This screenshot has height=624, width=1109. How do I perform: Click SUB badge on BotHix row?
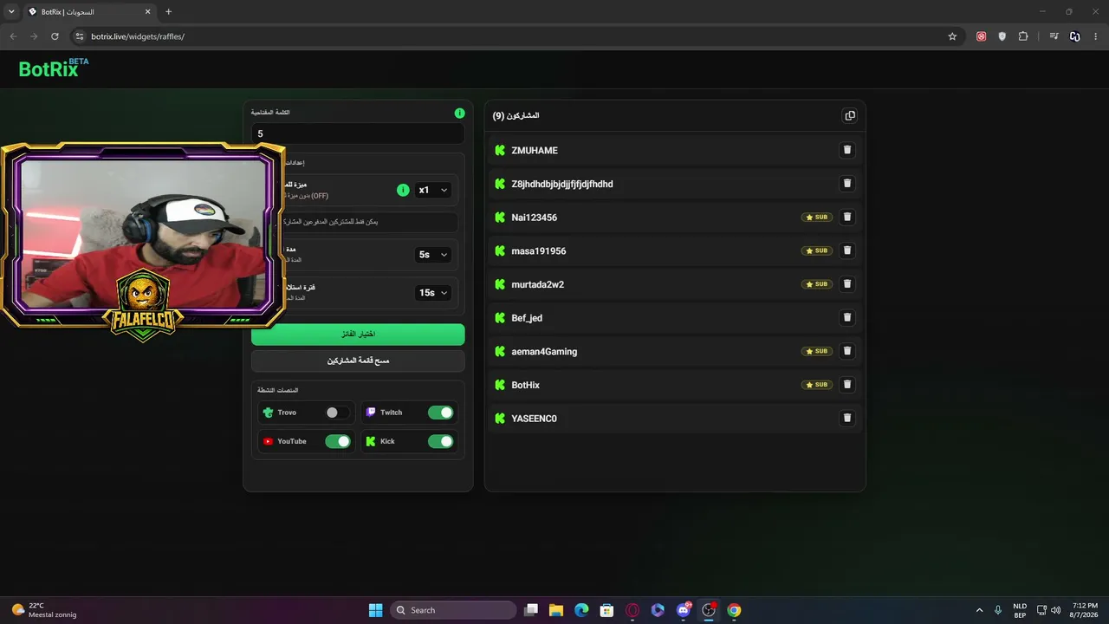[x=816, y=385]
